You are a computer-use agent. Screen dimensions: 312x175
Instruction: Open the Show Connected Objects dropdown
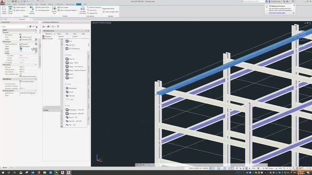pos(68,10)
